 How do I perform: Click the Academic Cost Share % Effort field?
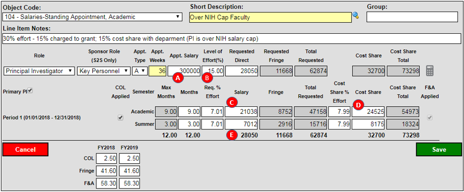pyautogui.click(x=340, y=112)
